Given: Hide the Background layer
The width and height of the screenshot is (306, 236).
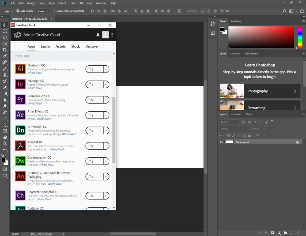Looking at the screenshot, I should pos(221,142).
